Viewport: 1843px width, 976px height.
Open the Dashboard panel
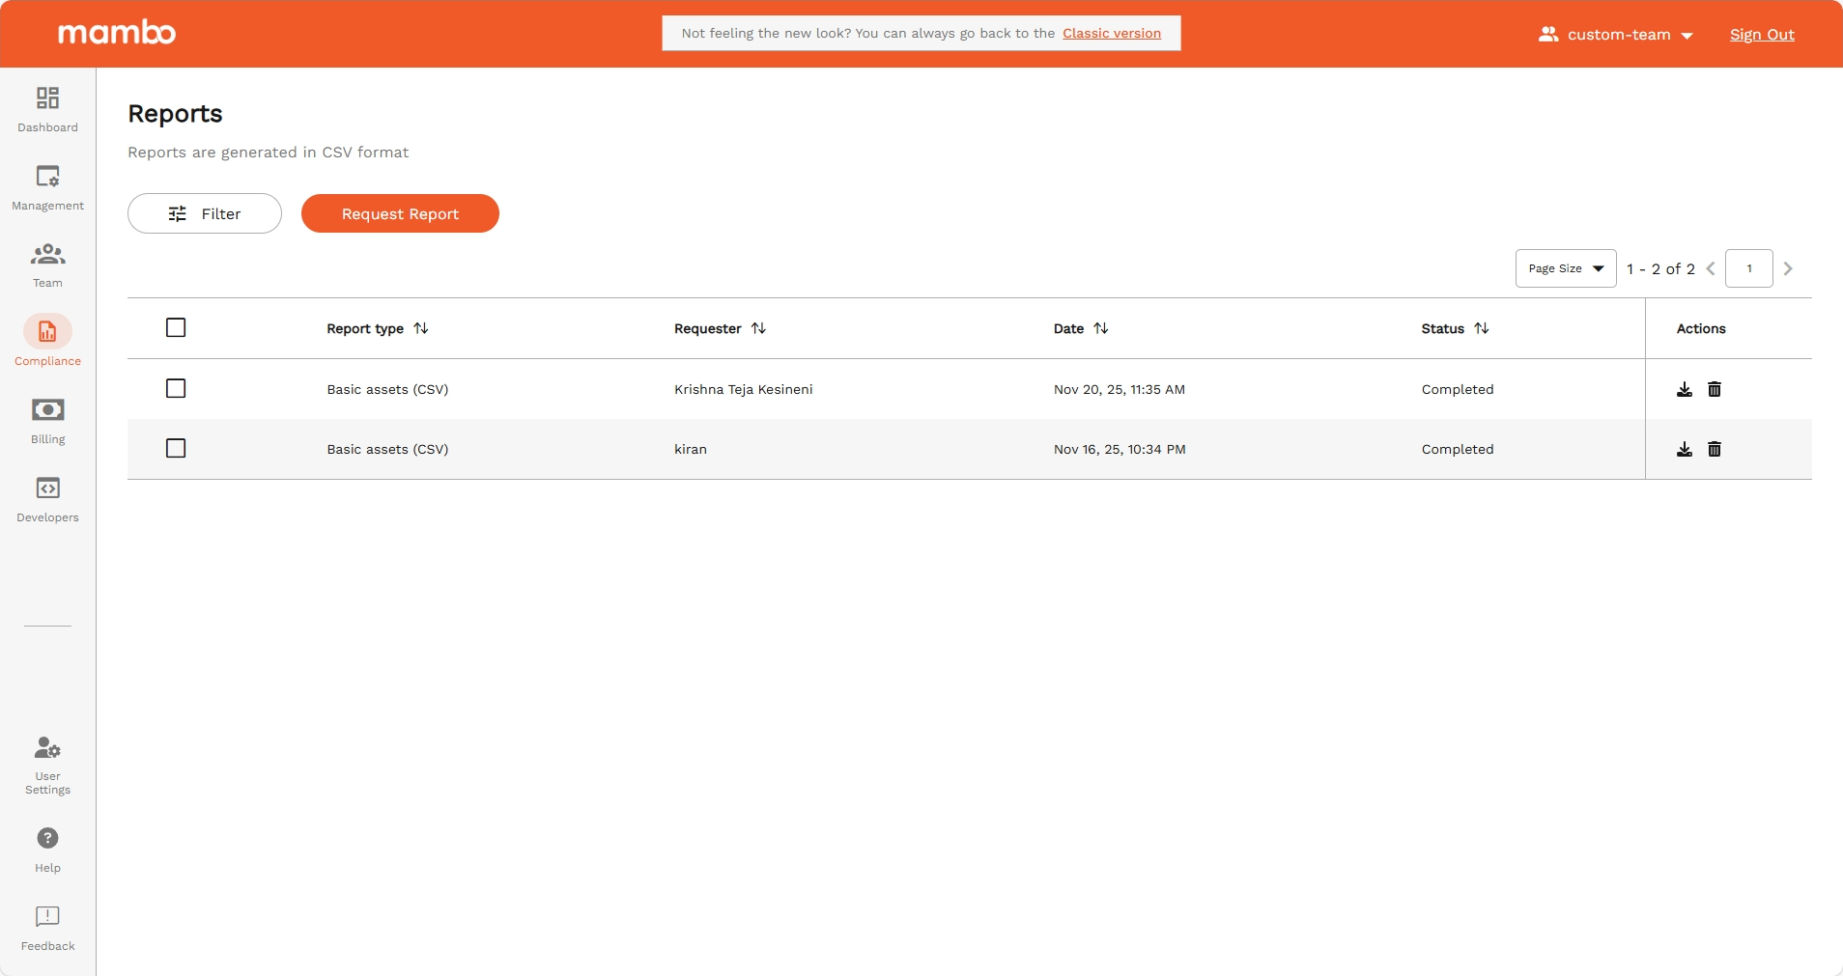tap(46, 108)
